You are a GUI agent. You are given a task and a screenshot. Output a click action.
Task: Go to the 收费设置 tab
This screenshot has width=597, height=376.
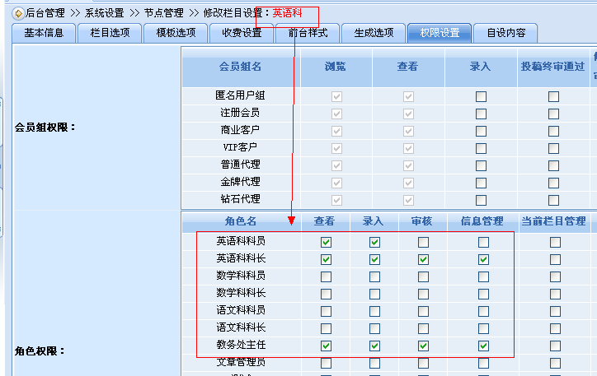242,33
